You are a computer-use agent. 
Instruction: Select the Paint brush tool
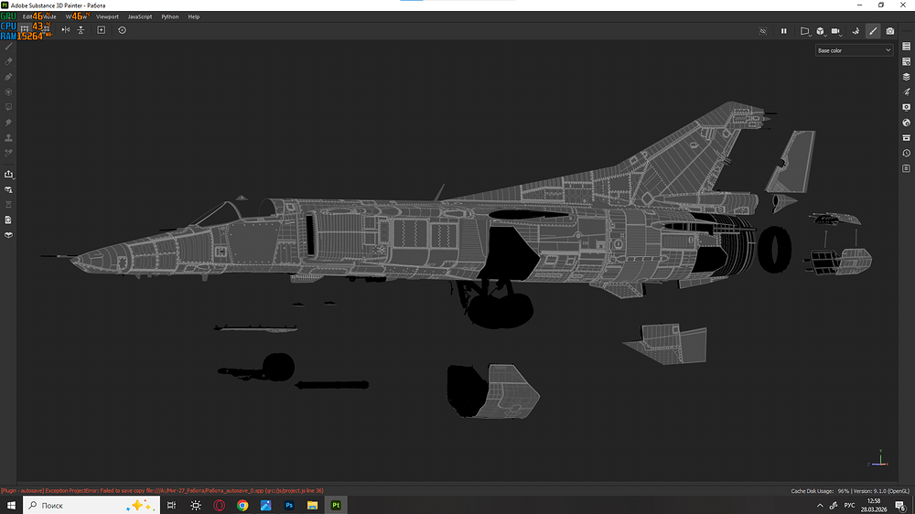pos(8,47)
